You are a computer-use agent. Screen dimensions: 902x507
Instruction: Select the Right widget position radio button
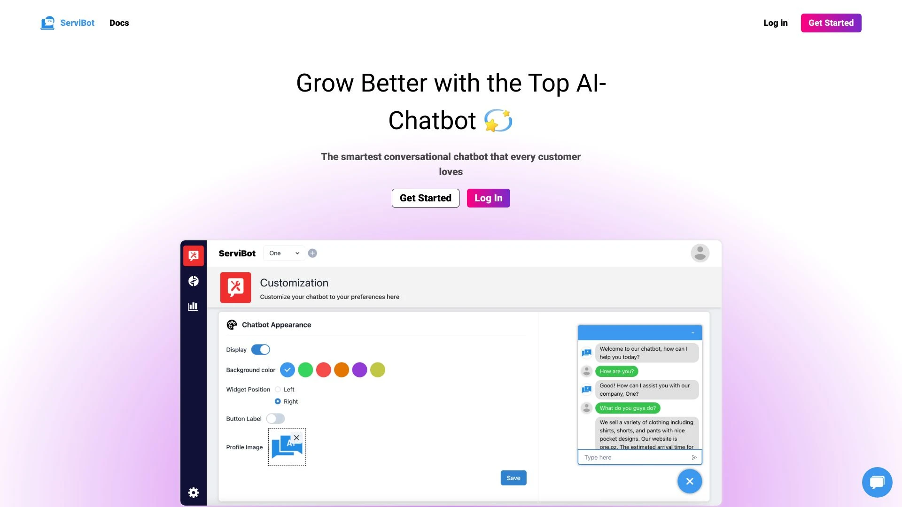pyautogui.click(x=278, y=401)
